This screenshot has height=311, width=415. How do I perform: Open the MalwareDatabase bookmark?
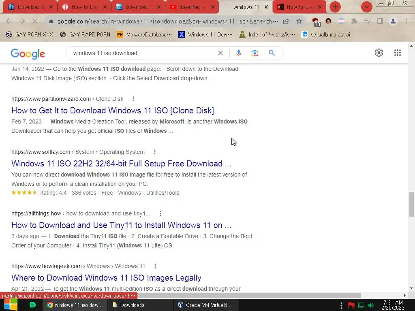144,34
